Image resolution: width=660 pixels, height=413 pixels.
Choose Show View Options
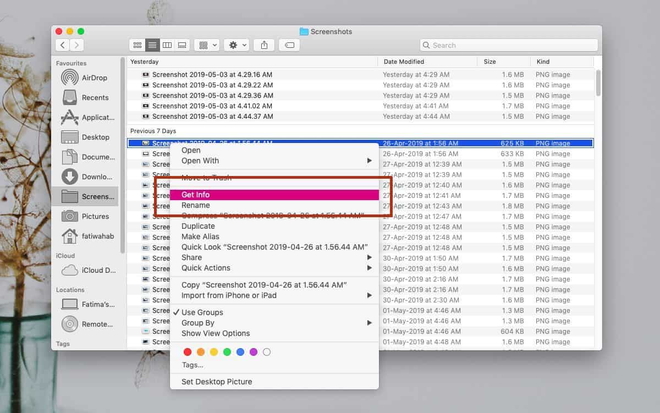[x=274, y=333]
